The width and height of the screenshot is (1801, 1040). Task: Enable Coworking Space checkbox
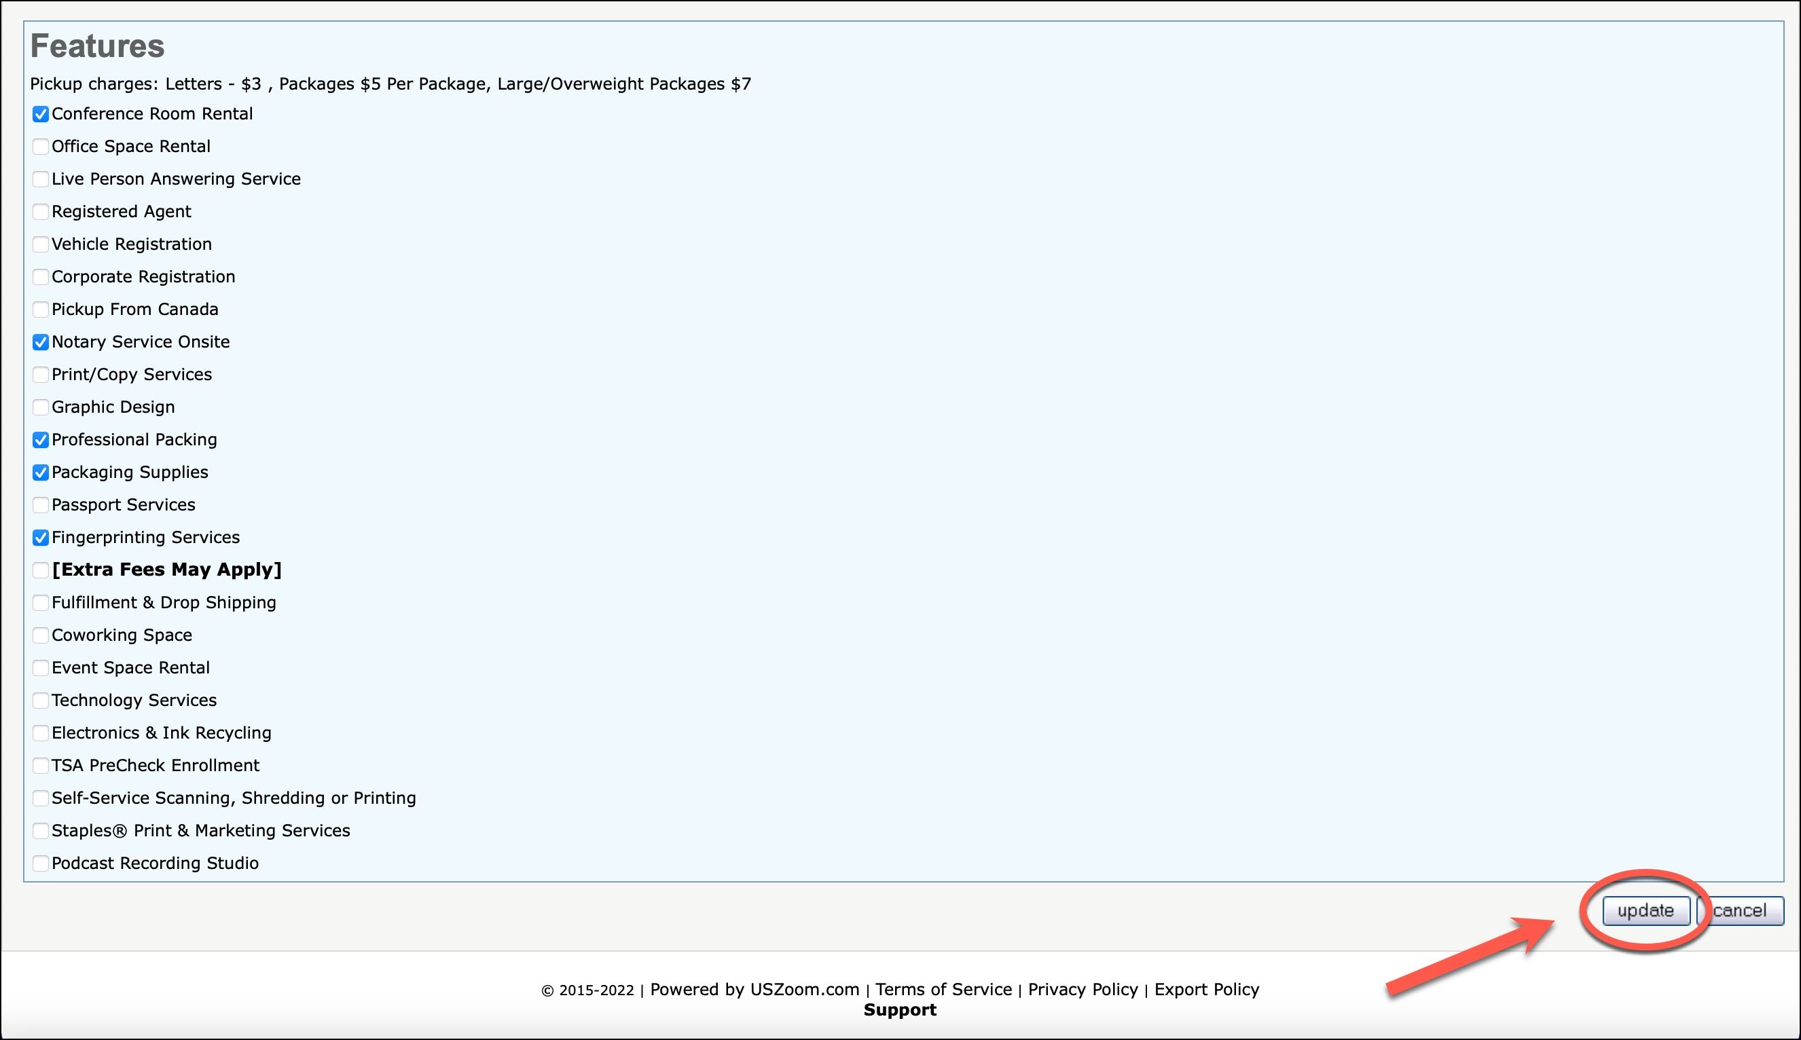pos(41,635)
